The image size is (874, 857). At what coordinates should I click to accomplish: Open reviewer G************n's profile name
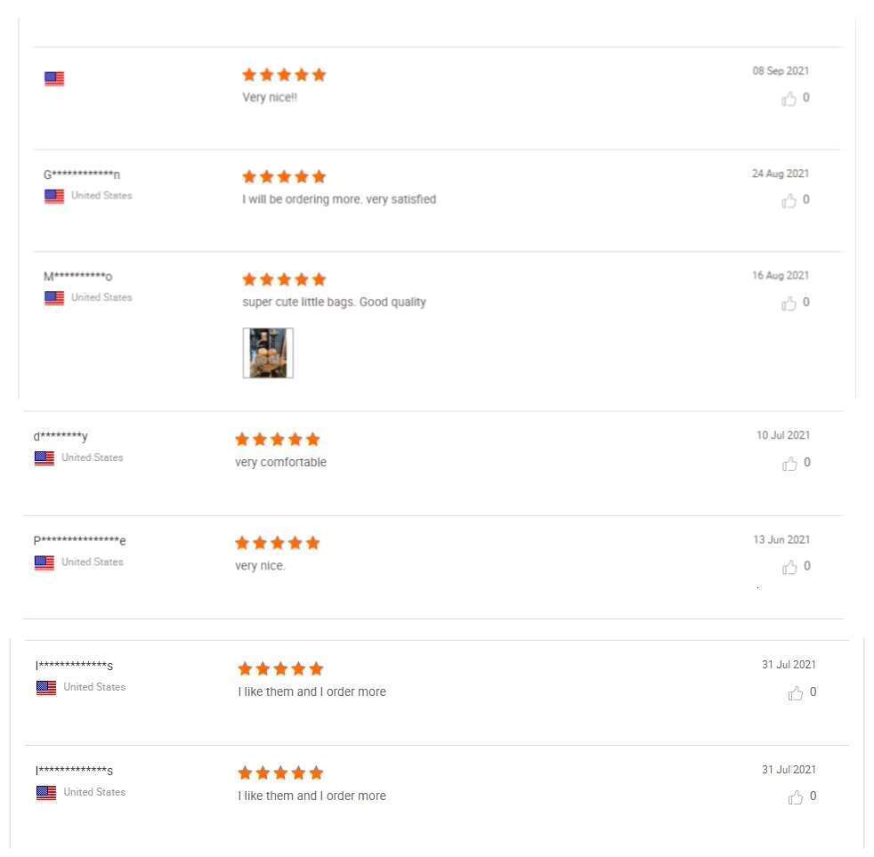pyautogui.click(x=83, y=174)
